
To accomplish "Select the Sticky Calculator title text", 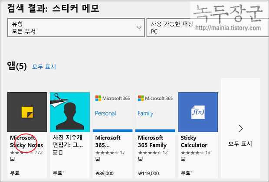I will (194, 141).
